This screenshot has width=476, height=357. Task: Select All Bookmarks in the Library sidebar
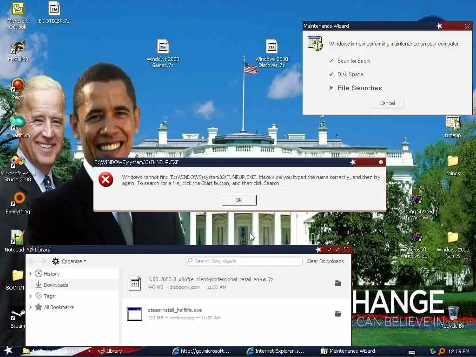click(59, 307)
